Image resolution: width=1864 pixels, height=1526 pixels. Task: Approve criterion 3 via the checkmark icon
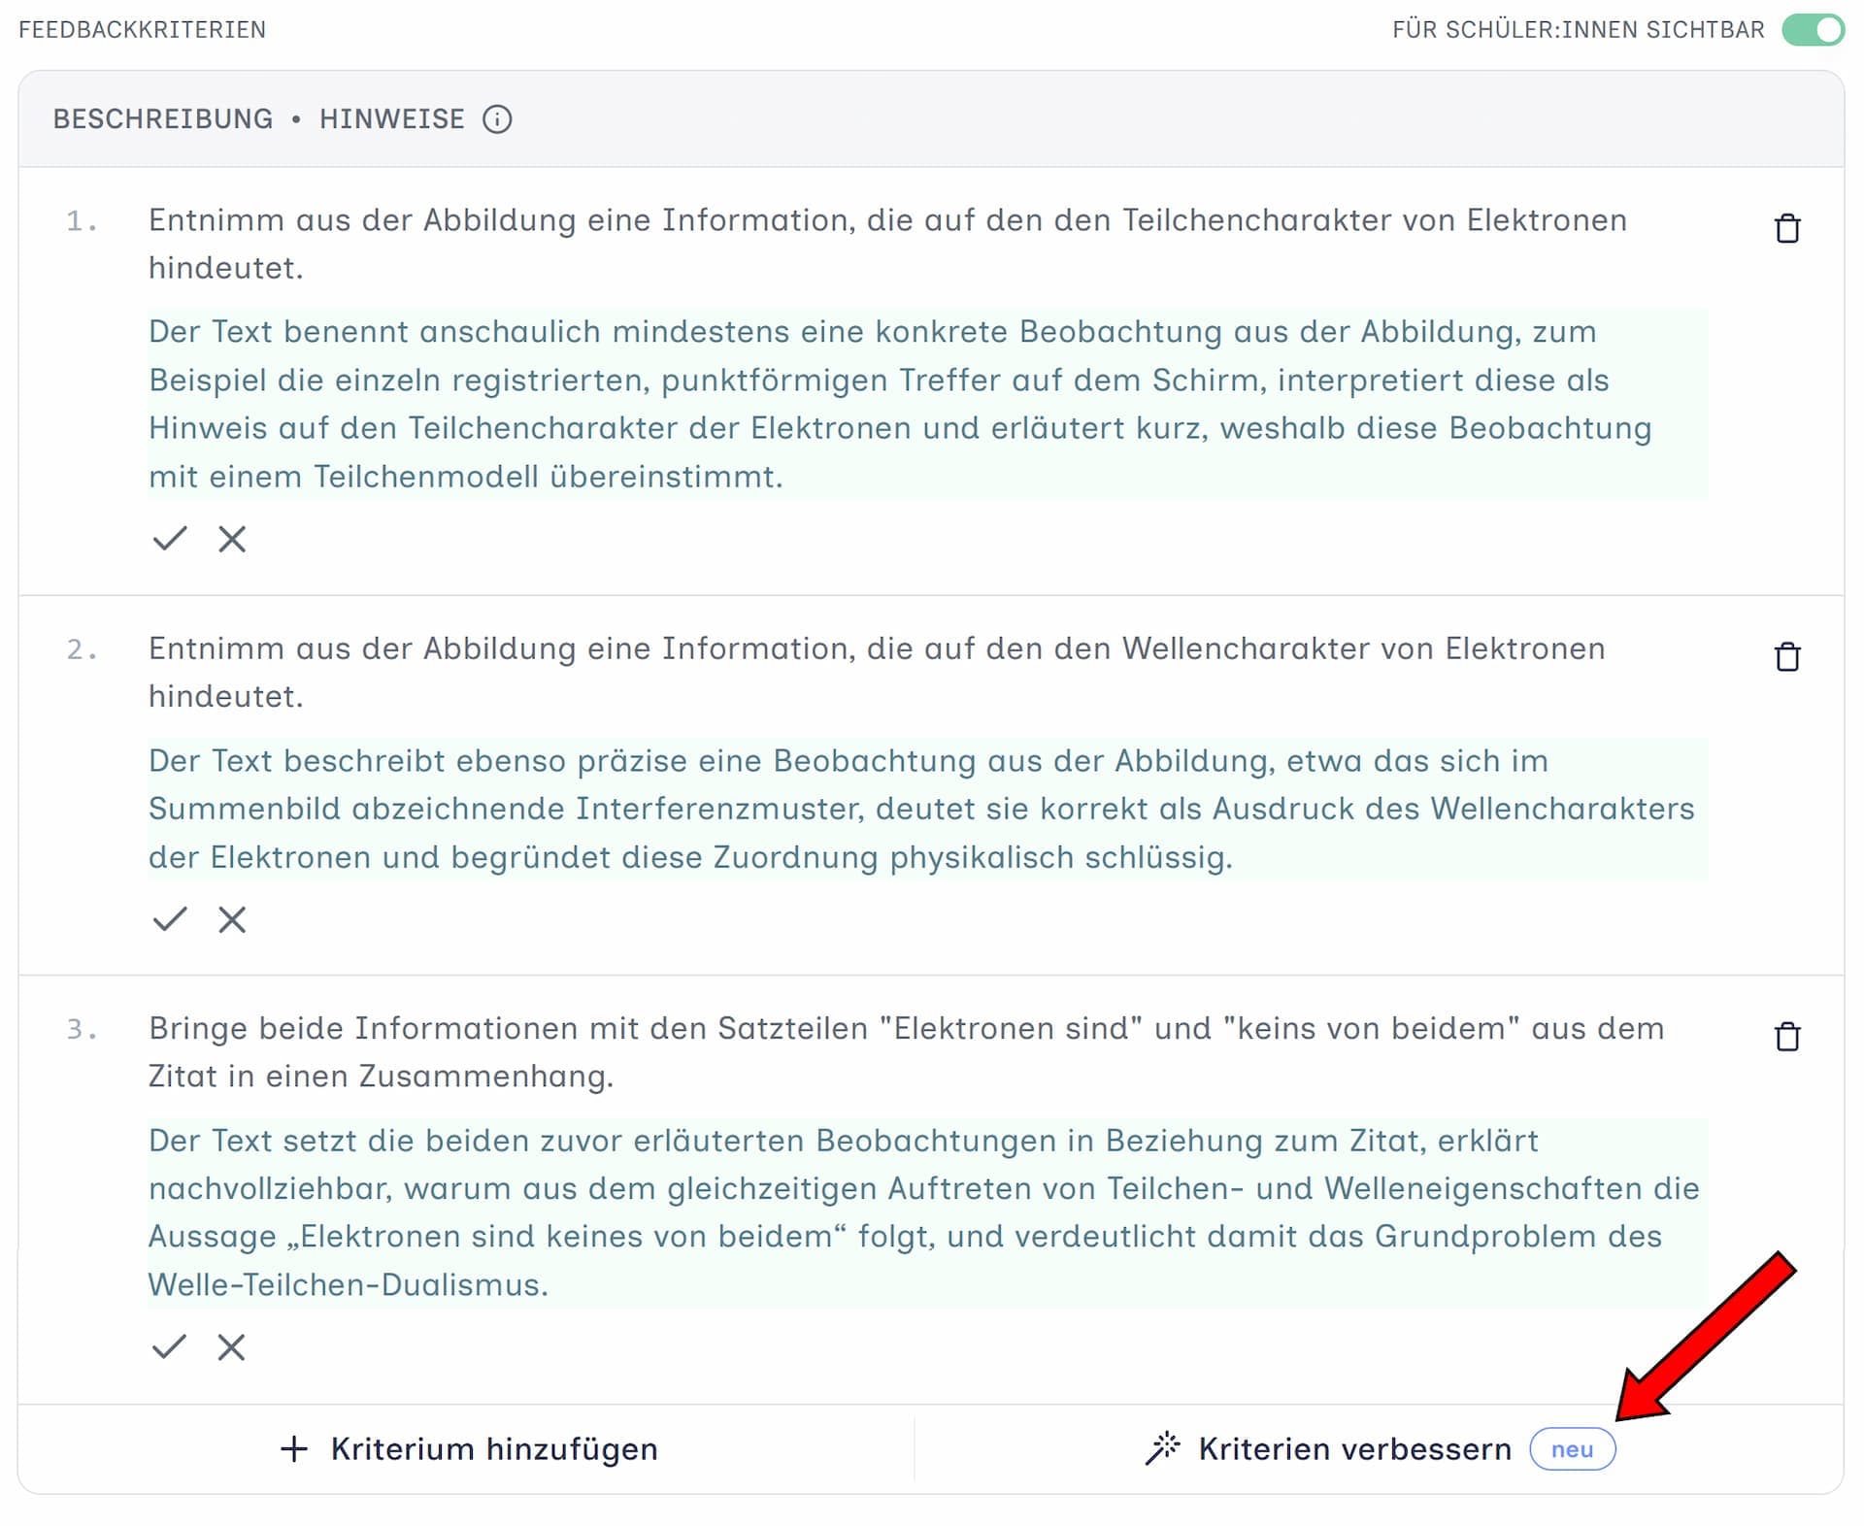[x=171, y=1346]
